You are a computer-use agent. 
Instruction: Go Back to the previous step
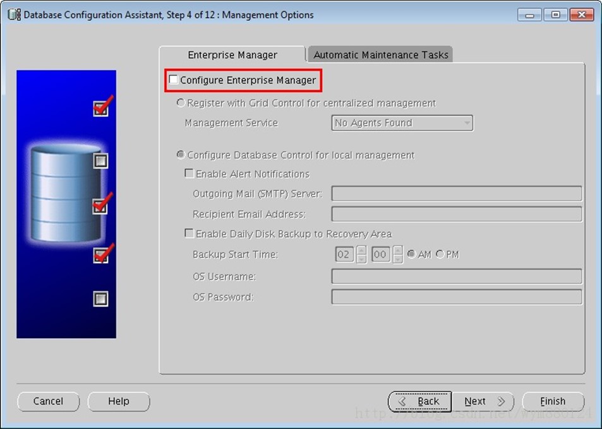[x=419, y=401]
